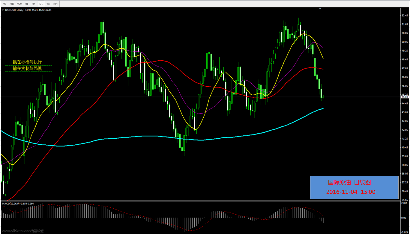Click the 赢在标准与执行 text label
The width and height of the screenshot is (410, 234).
point(27,62)
